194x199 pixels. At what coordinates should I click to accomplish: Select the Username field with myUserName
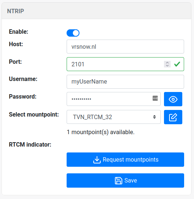click(x=125, y=82)
